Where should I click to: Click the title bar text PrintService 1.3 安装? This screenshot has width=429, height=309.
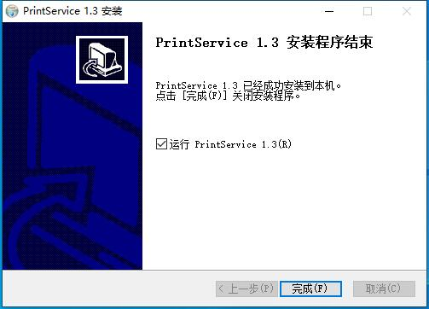pyautogui.click(x=72, y=11)
